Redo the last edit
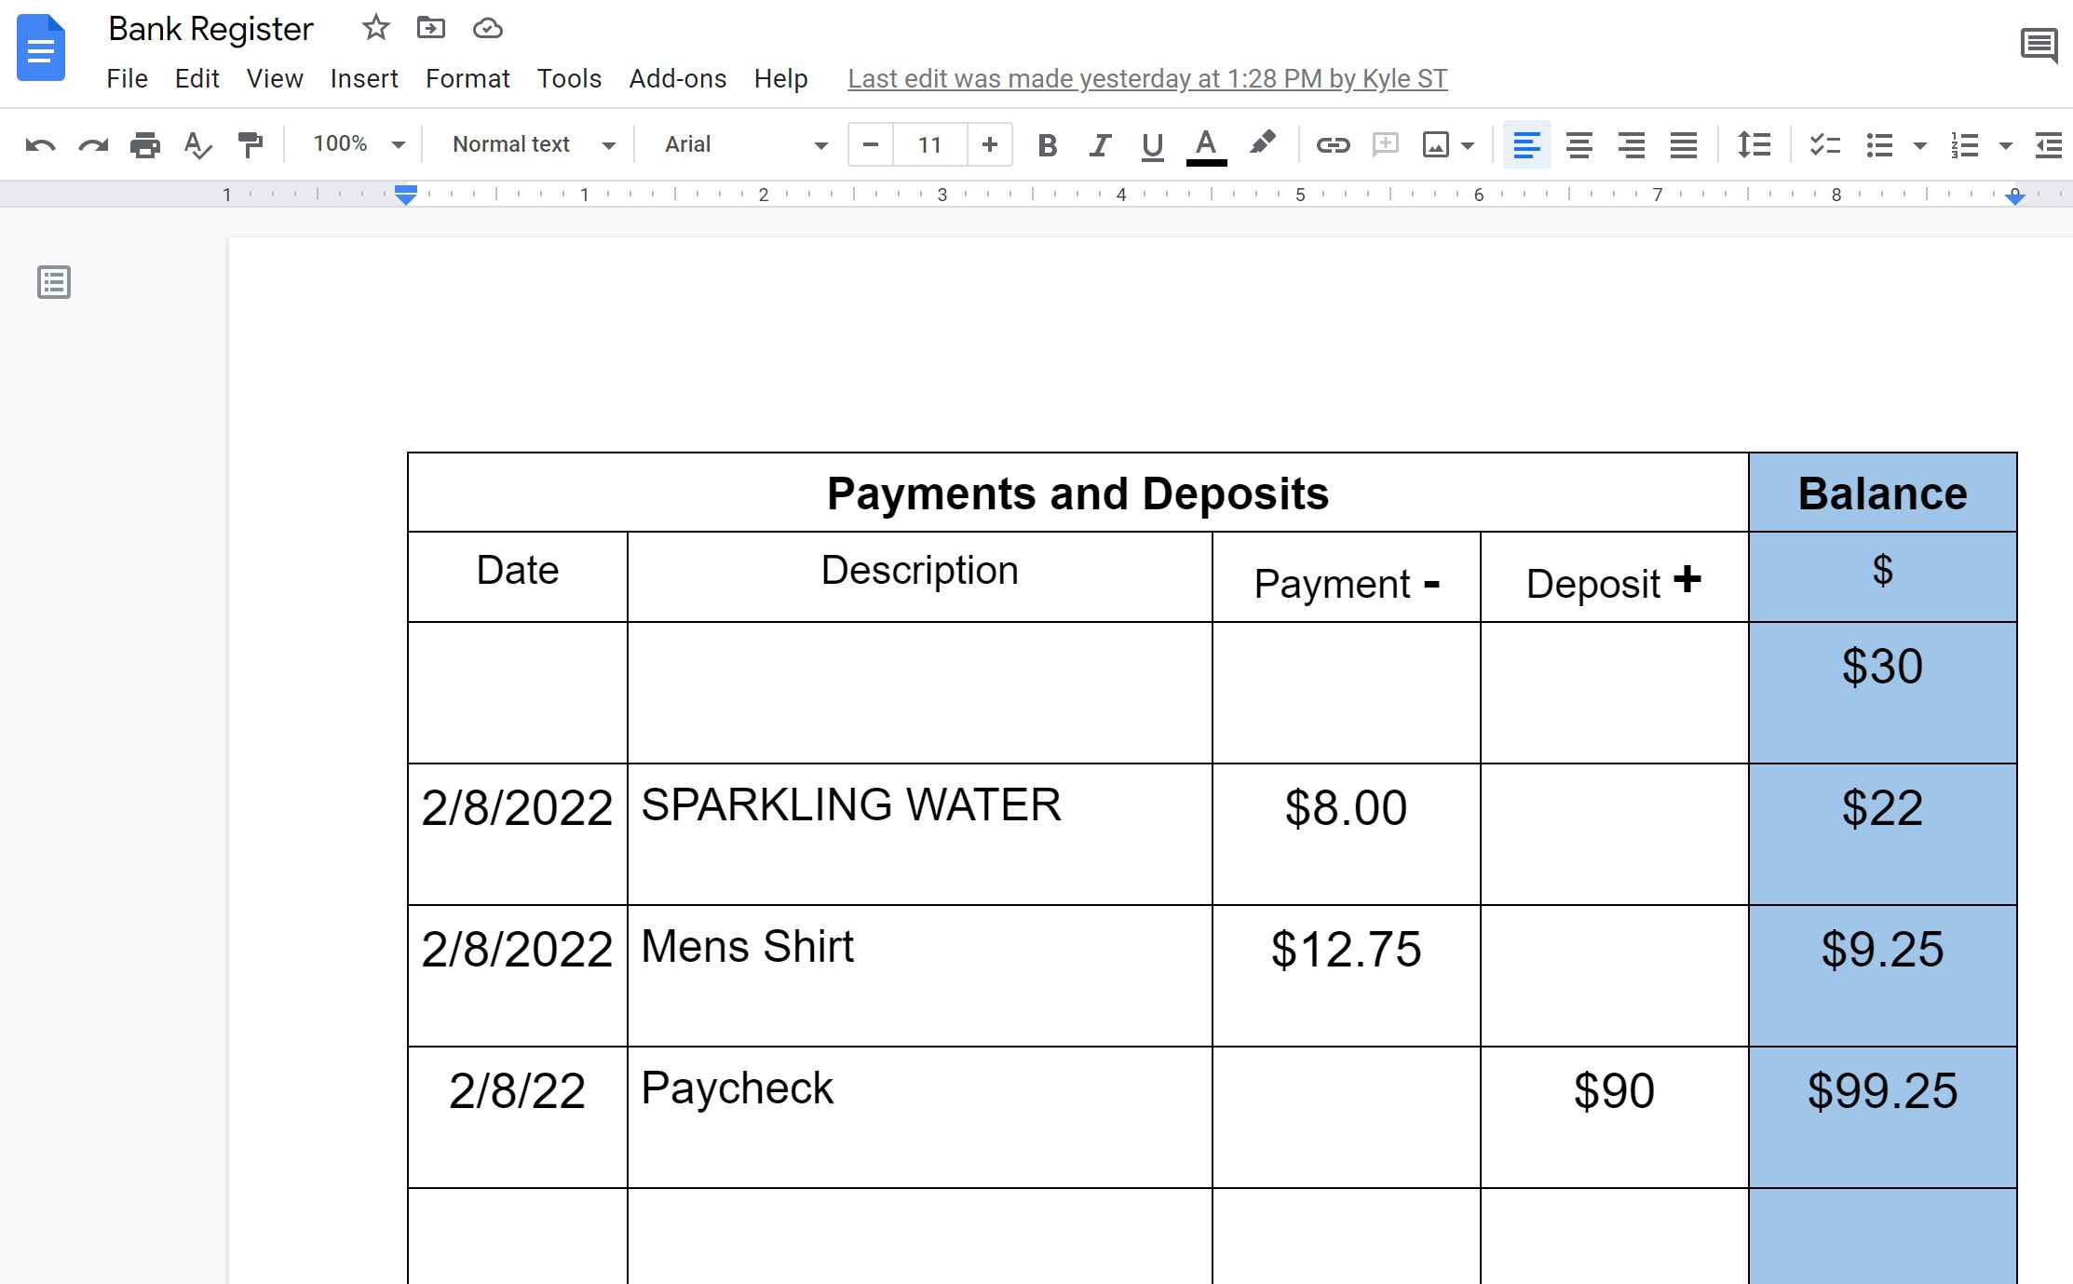 tap(92, 144)
